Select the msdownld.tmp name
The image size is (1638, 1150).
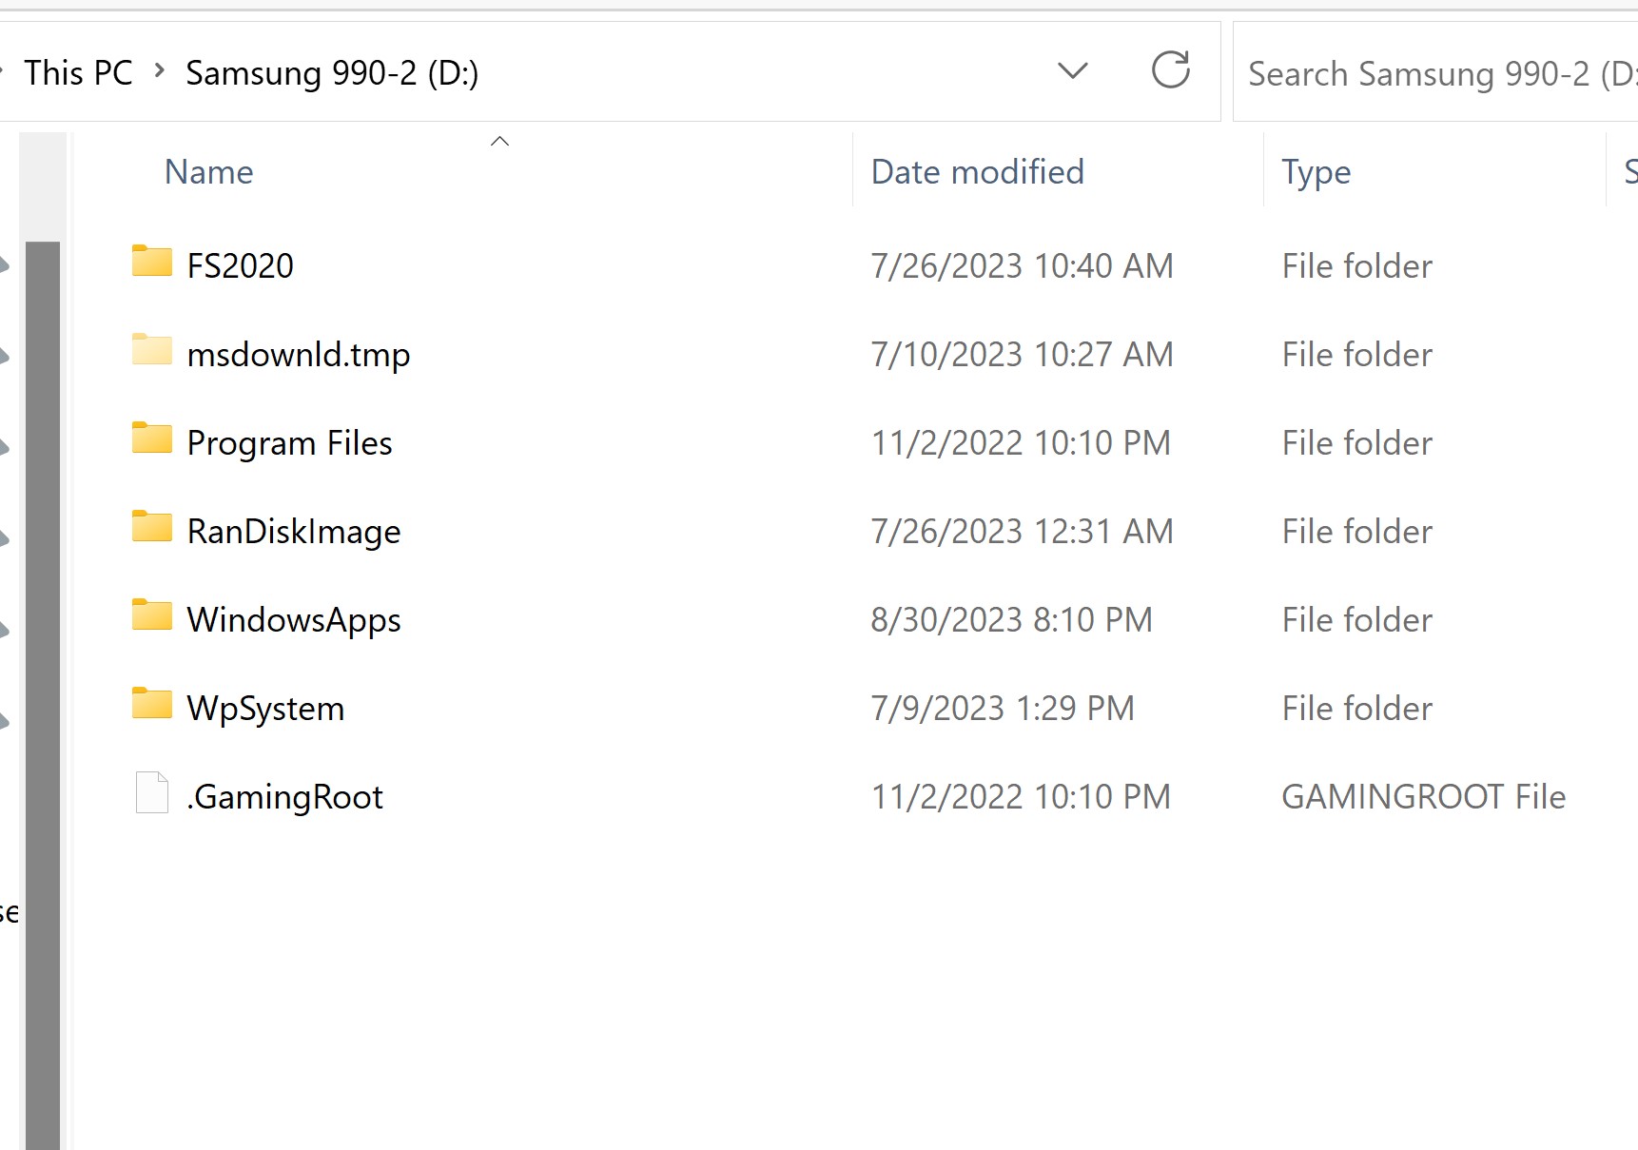pos(299,354)
